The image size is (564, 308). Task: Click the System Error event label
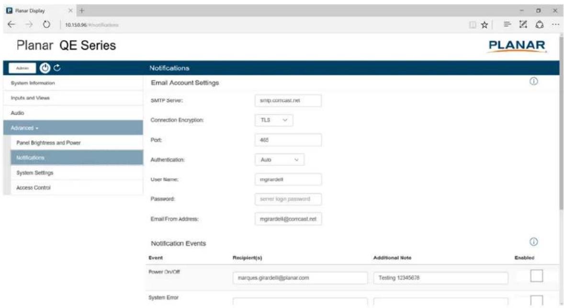tap(163, 297)
